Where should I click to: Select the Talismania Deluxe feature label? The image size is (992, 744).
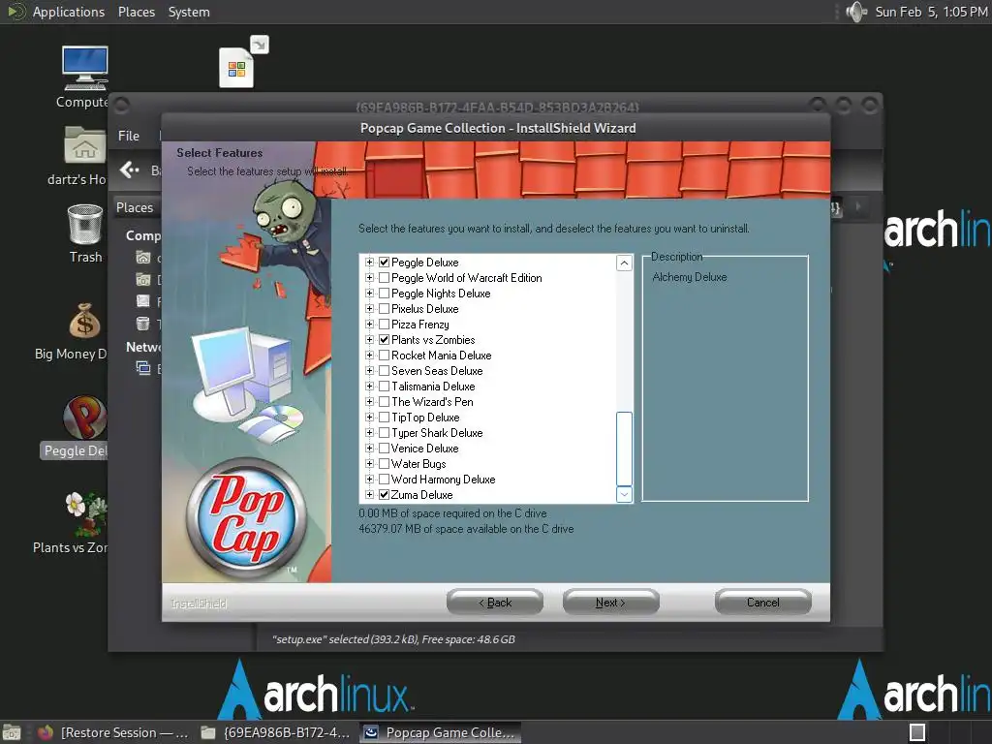433,386
